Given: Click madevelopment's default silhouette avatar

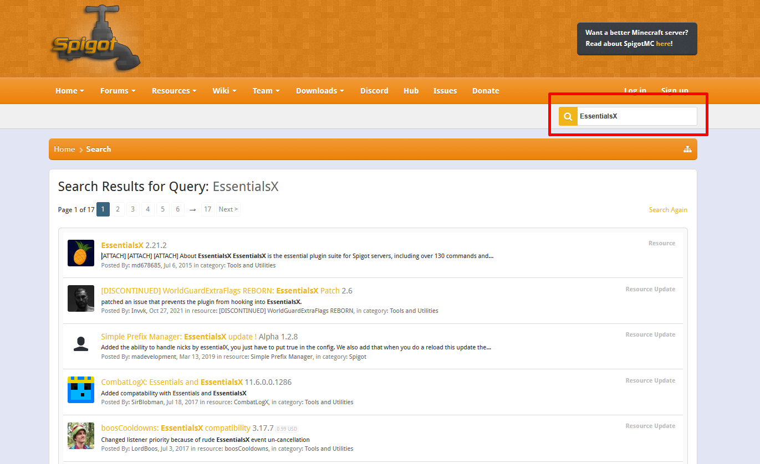Looking at the screenshot, I should [81, 344].
